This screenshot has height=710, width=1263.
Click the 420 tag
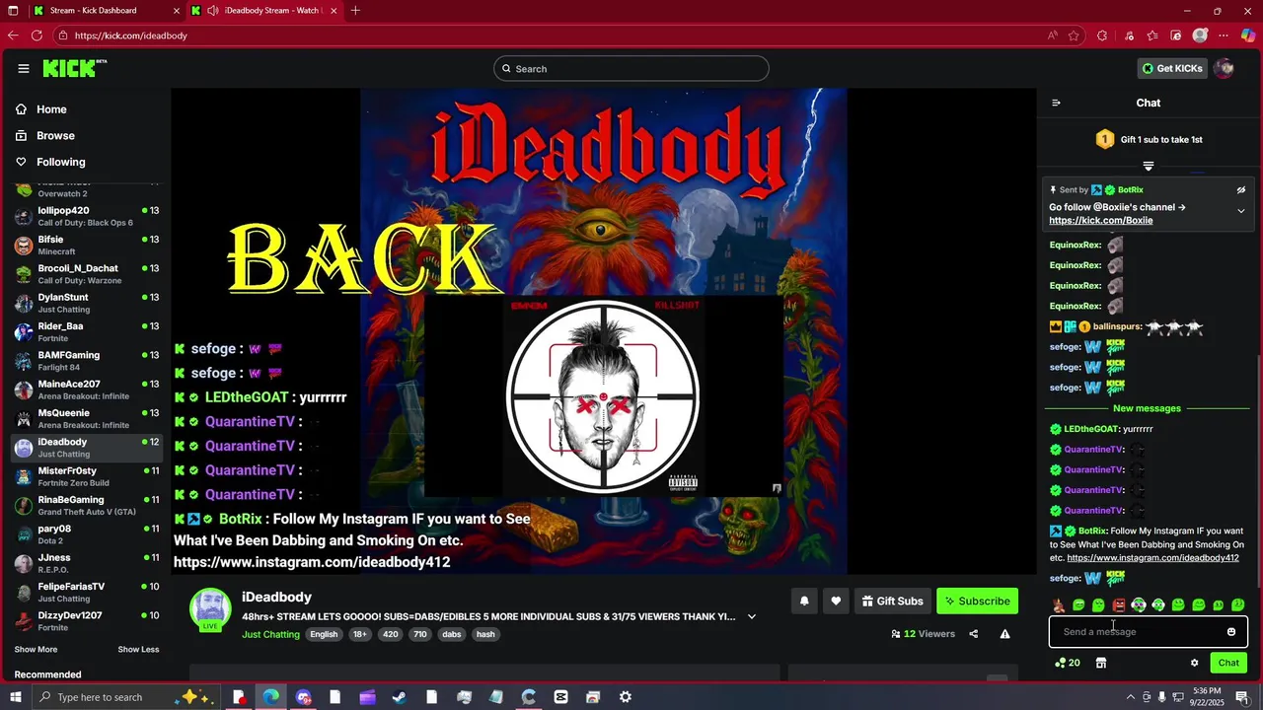point(390,634)
